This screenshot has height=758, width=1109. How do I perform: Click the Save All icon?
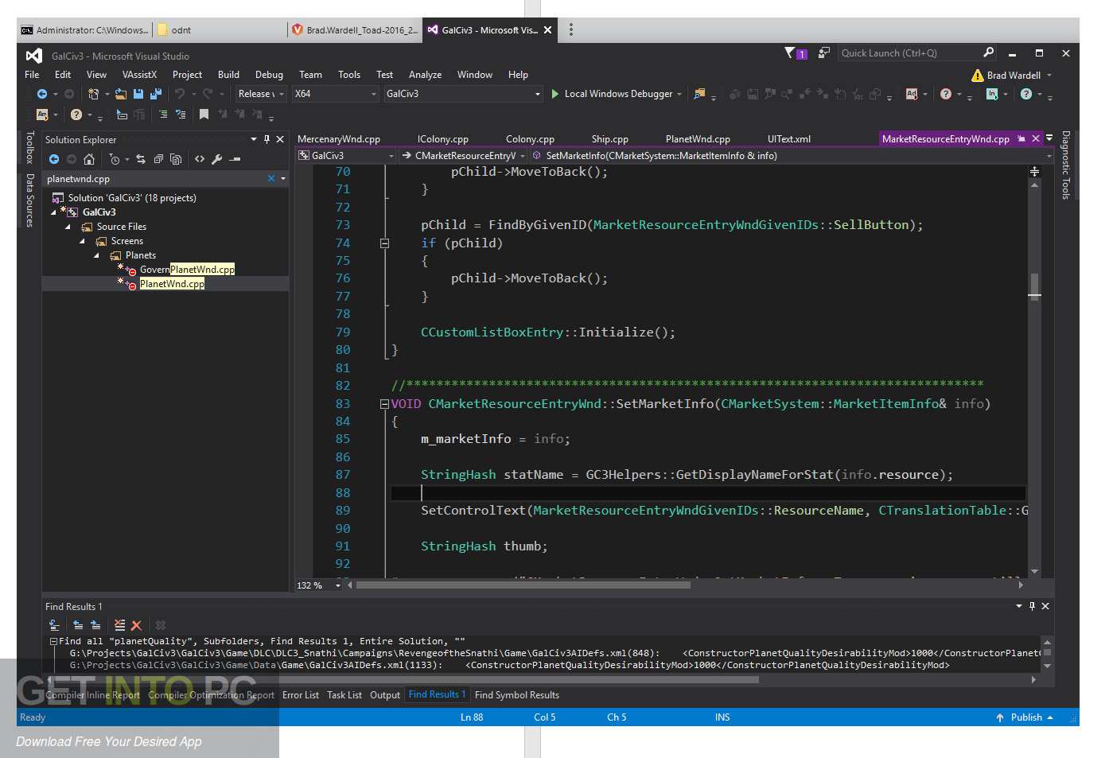pos(155,94)
